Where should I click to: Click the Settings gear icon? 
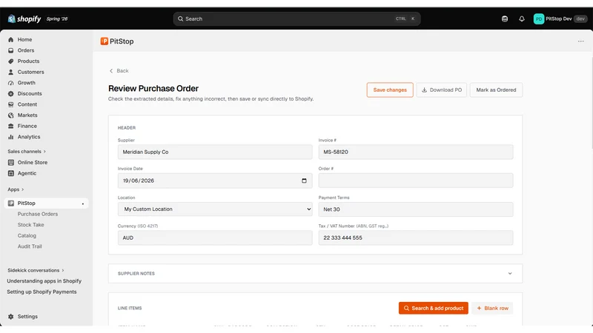(x=10, y=317)
